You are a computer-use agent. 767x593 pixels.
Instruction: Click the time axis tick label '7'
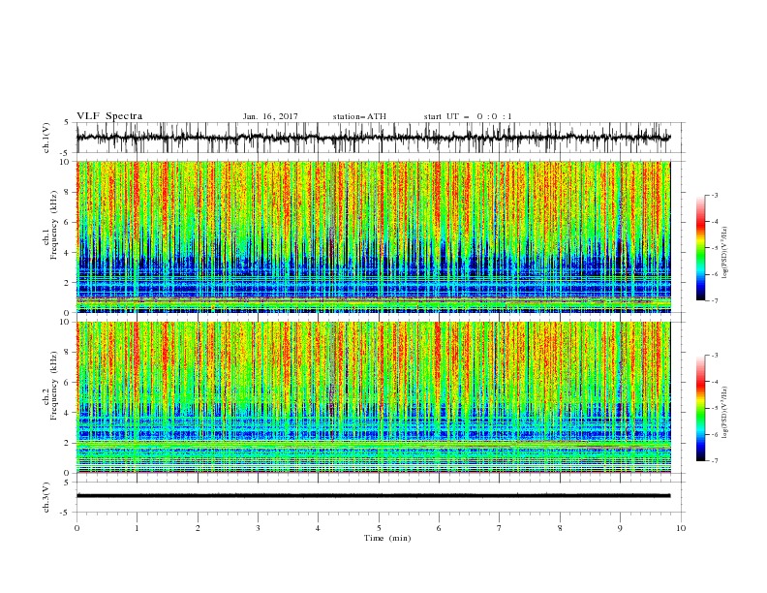500,528
